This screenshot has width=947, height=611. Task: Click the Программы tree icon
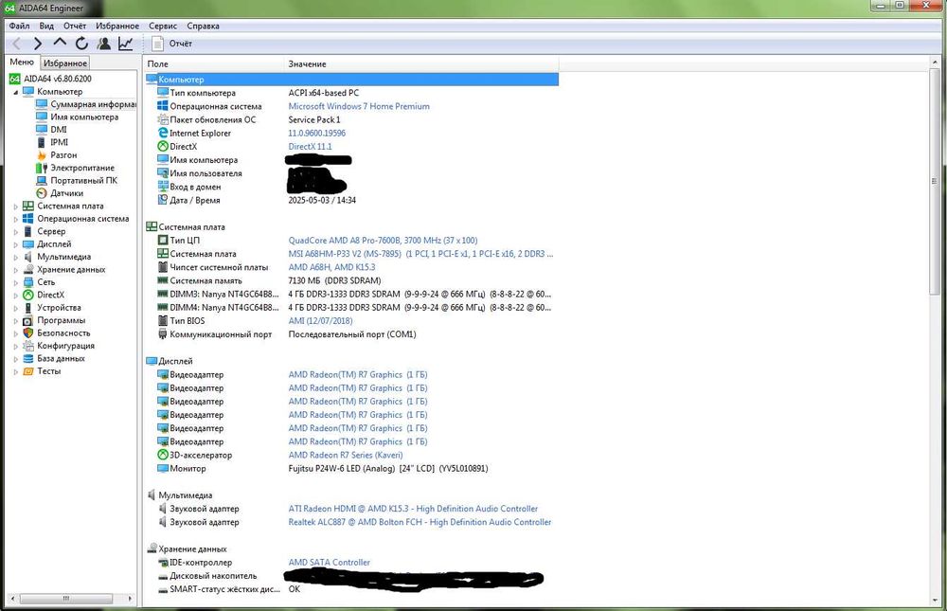[27, 320]
